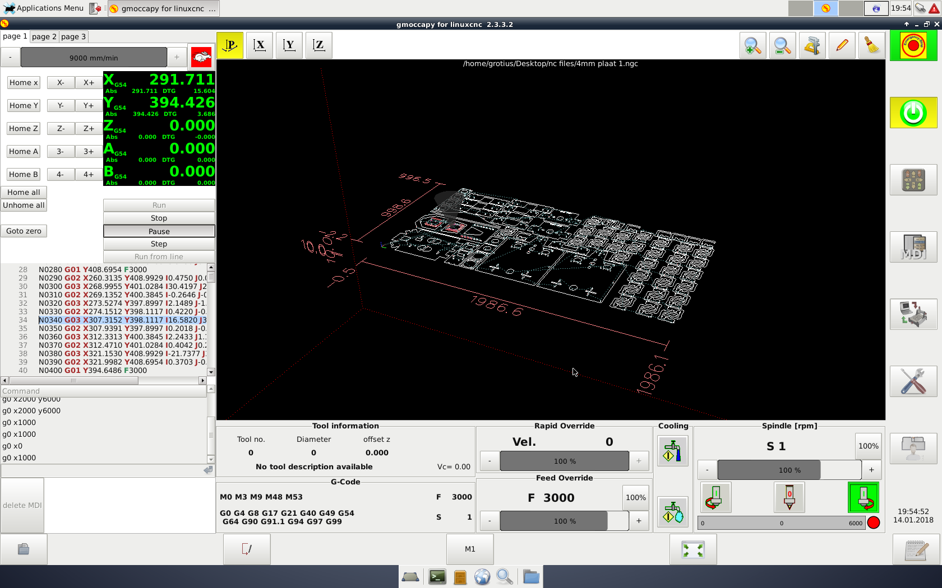Image resolution: width=942 pixels, height=588 pixels.
Task: Clear live plot with broom icon
Action: pos(872,45)
